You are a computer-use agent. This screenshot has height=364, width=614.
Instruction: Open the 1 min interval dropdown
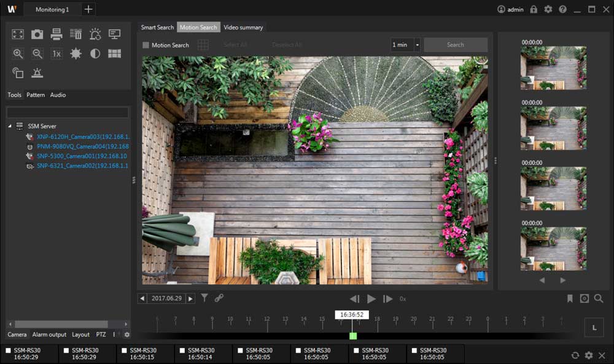tap(417, 45)
